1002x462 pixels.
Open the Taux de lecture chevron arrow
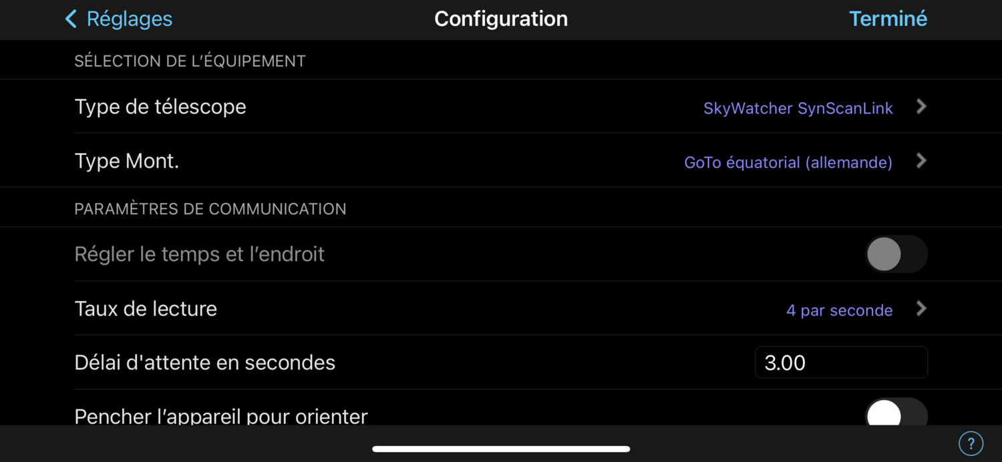click(x=921, y=309)
